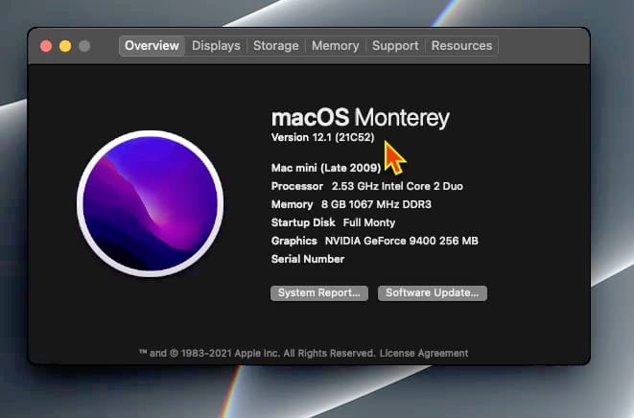Open the Storage tab
This screenshot has width=634, height=418.
276,46
